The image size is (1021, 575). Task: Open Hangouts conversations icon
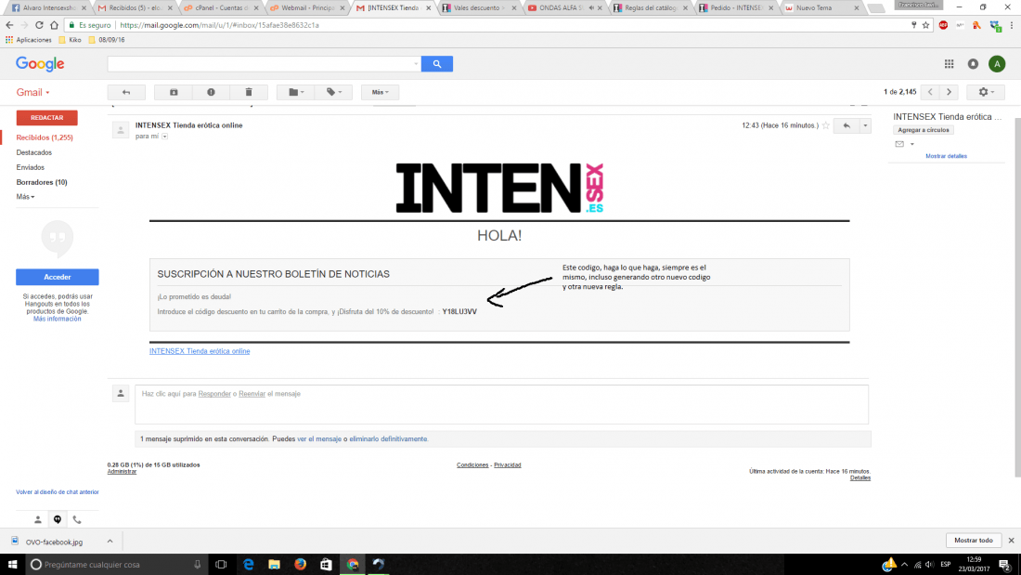coord(58,519)
